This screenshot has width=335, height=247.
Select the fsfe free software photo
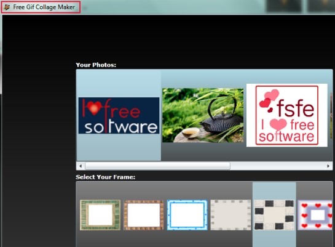pyautogui.click(x=286, y=115)
